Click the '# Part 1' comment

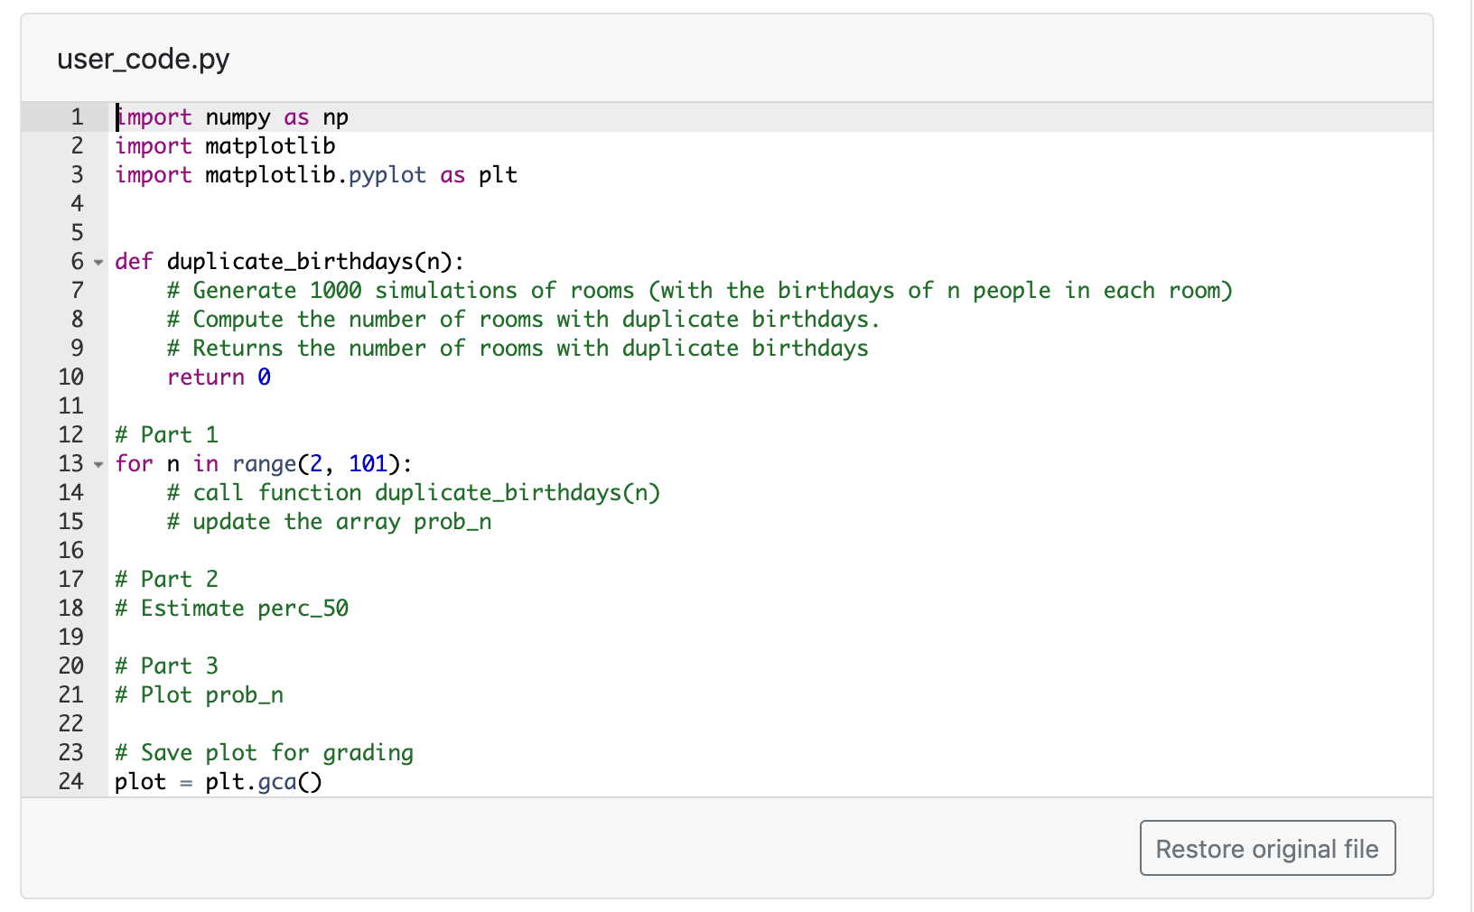(x=167, y=435)
